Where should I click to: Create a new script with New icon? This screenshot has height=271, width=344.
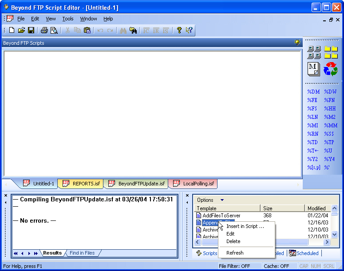pos(12,30)
